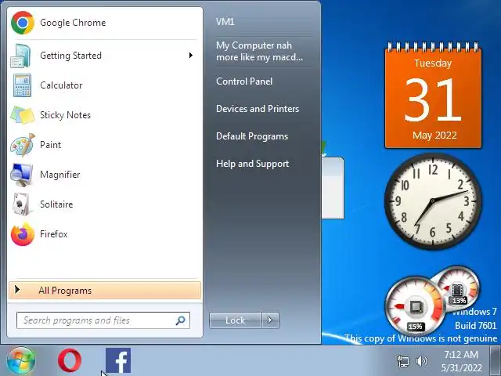The height and width of the screenshot is (376, 501).
Task: Select the Solitaire label text
Action: pyautogui.click(x=56, y=204)
